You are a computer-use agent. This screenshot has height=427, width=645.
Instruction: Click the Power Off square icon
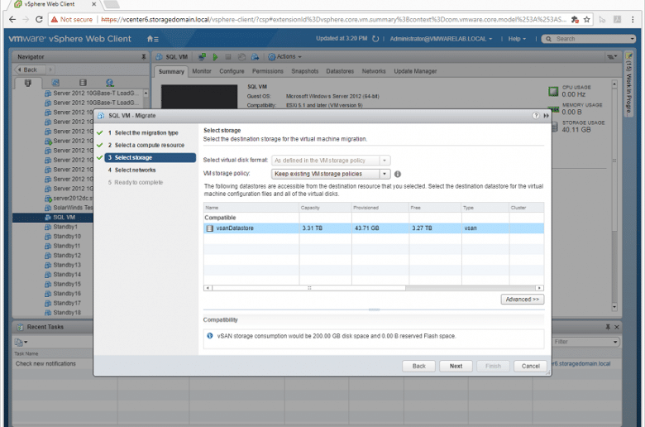(x=228, y=57)
